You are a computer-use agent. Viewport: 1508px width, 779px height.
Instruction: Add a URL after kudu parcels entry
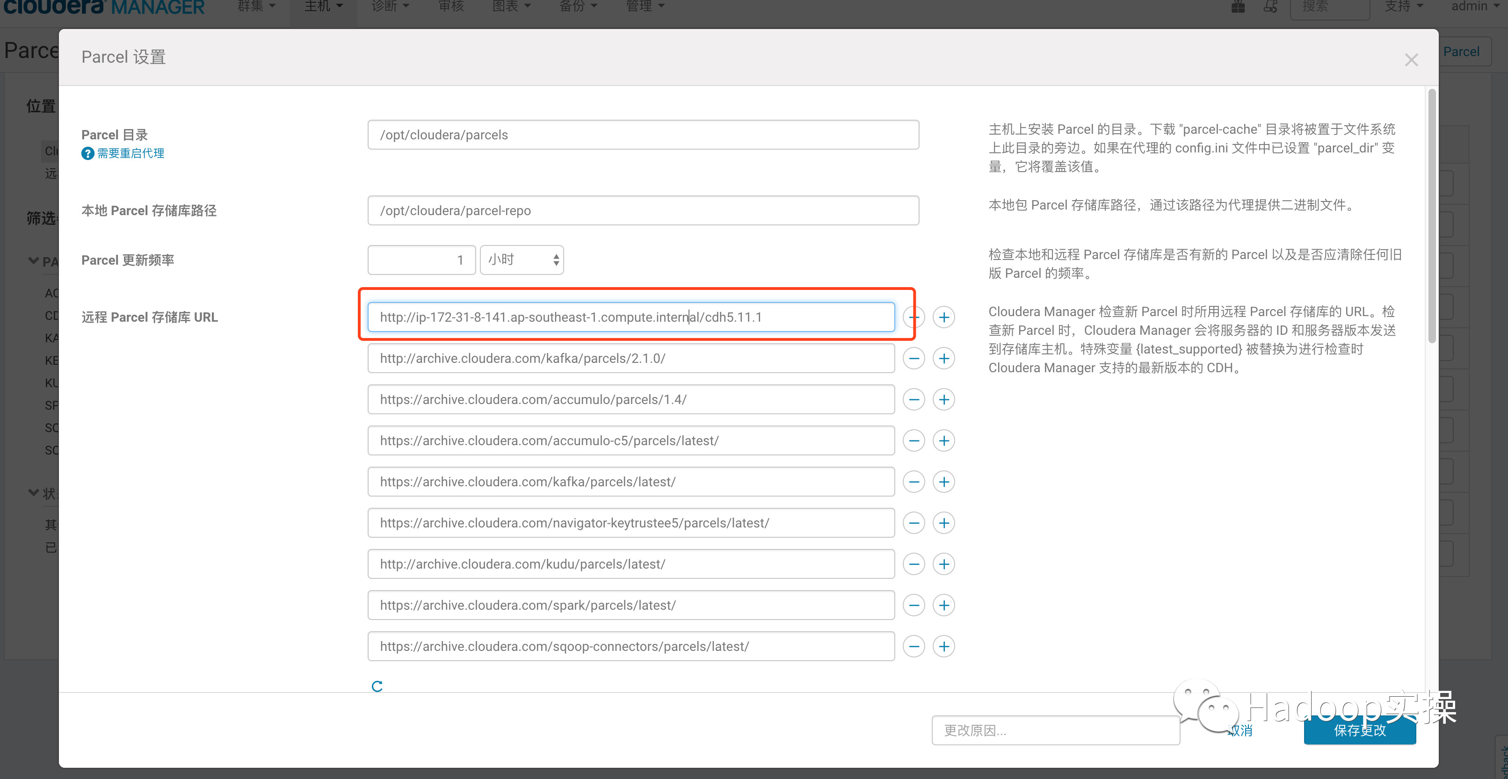pos(944,564)
